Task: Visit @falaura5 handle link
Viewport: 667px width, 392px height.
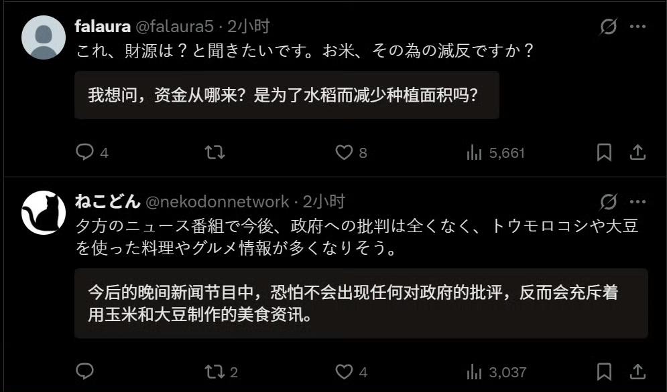Action: pos(174,27)
